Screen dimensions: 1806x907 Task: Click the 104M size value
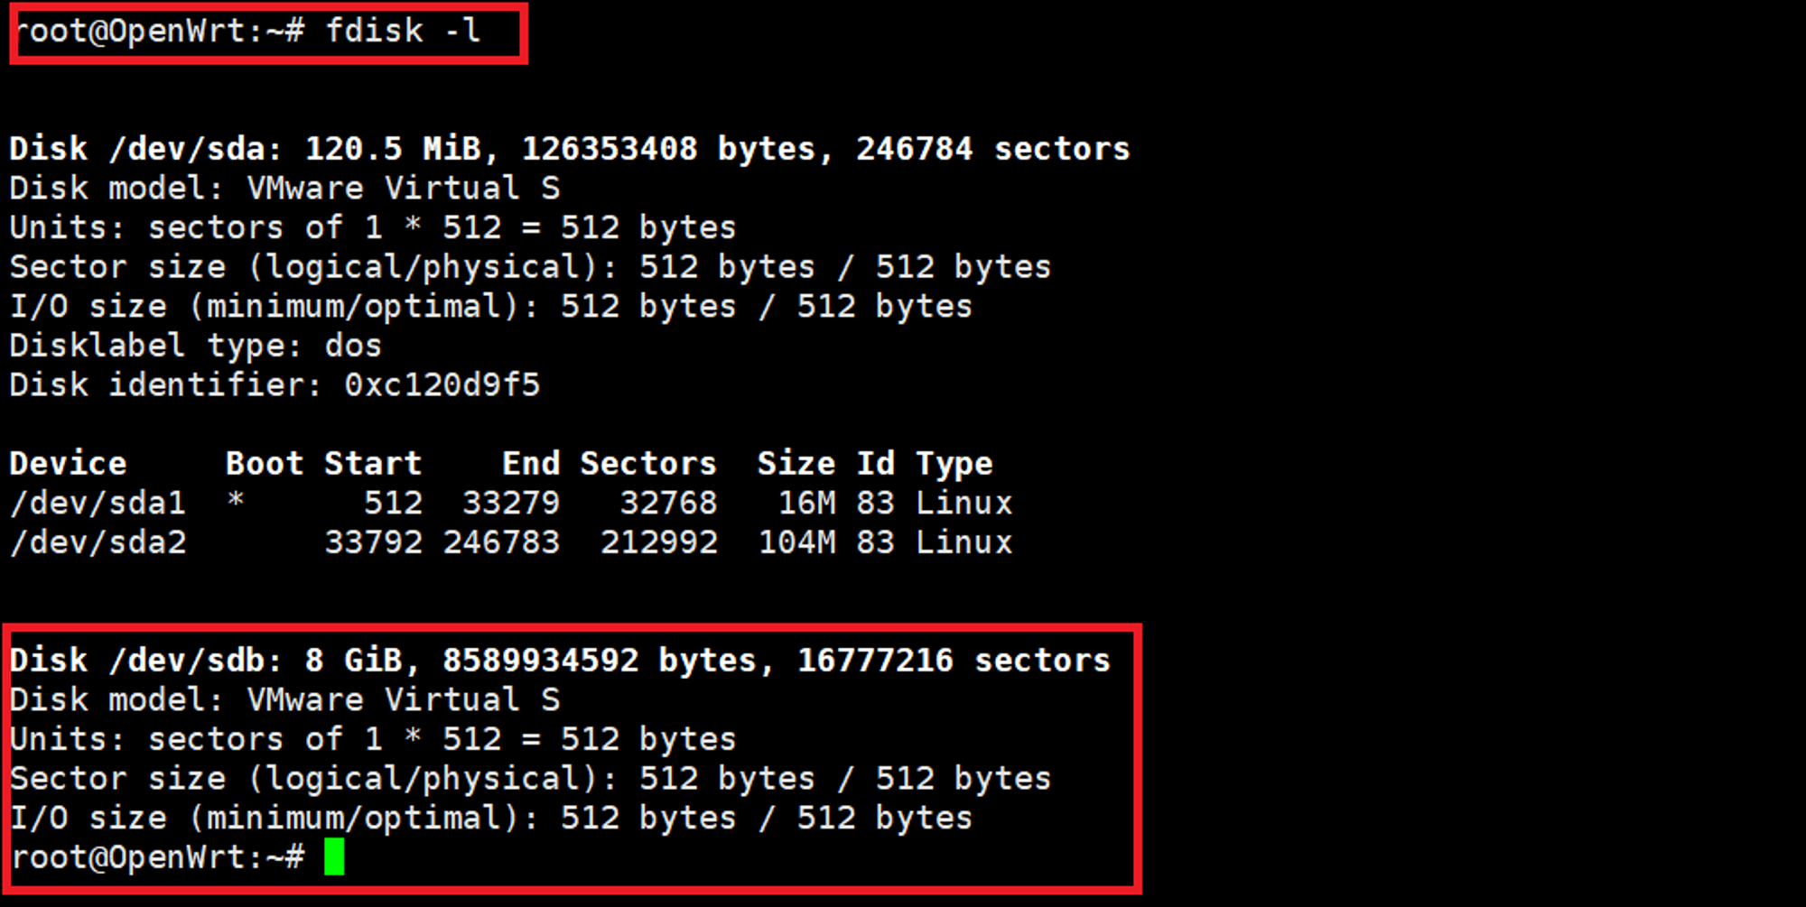click(x=796, y=542)
